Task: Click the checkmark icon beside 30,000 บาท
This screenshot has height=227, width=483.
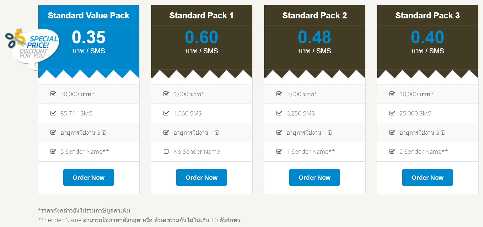Action: [53, 94]
